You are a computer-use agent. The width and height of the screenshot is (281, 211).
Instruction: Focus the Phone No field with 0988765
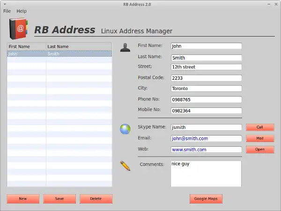[206, 99]
